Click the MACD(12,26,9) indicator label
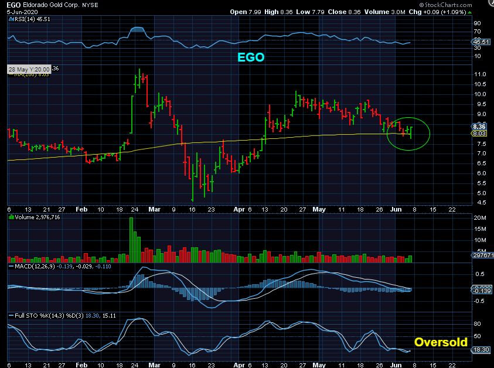Screen dimensions: 494x368 pyautogui.click(x=35, y=266)
